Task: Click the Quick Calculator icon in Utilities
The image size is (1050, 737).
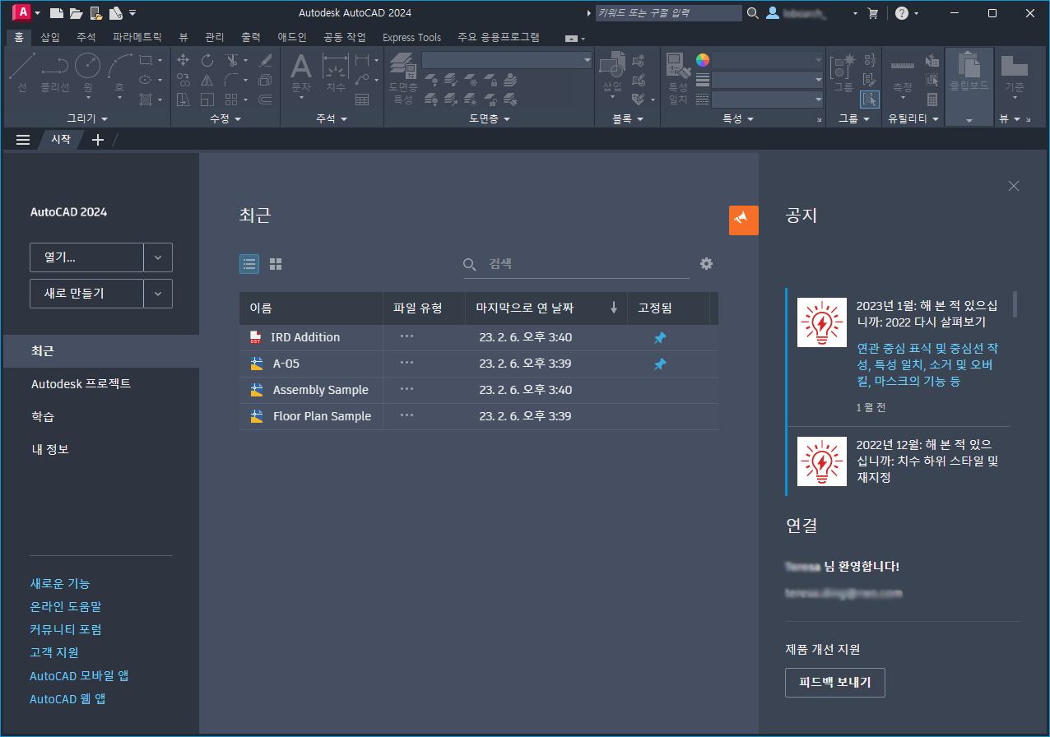Action: 932,100
